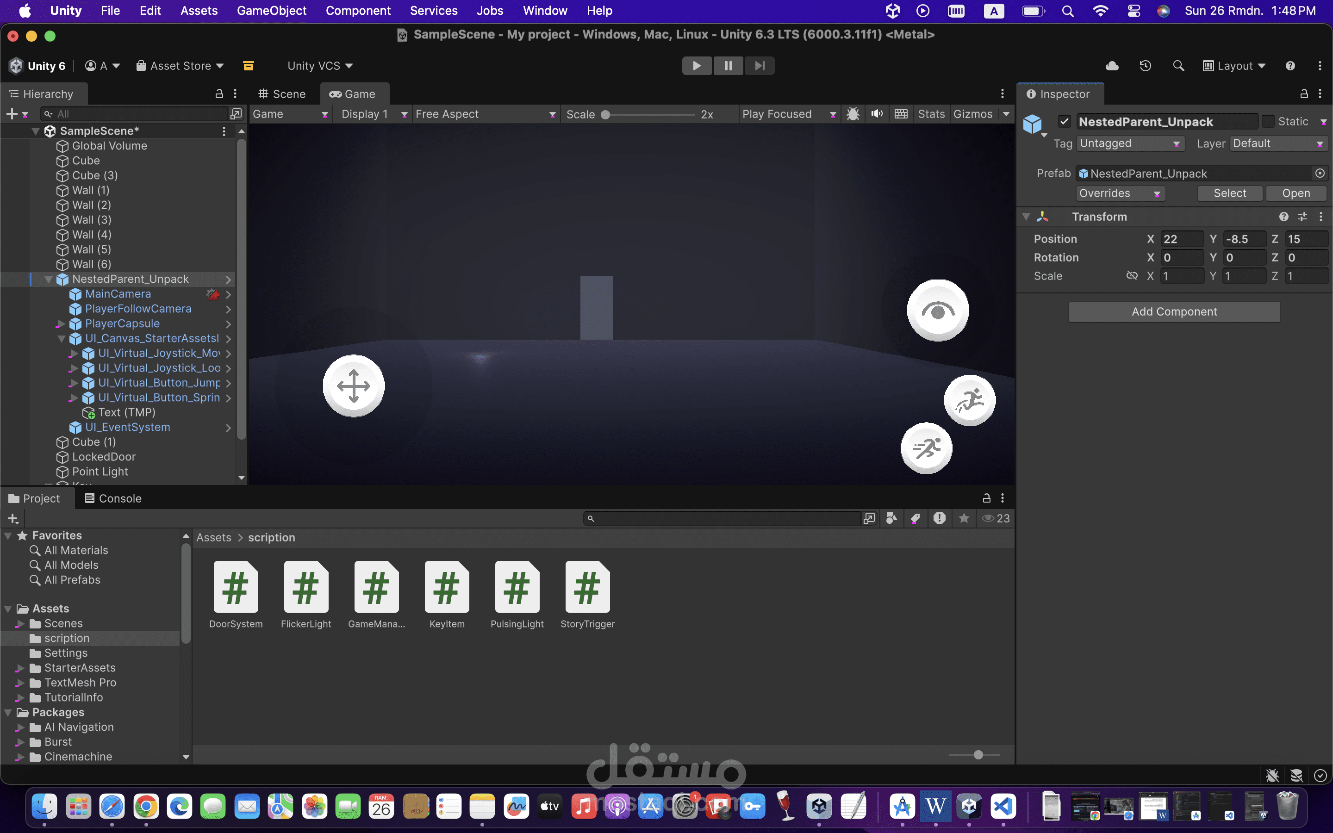Click the Game view input keyboard icon
Viewport: 1333px width, 833px height.
(x=901, y=114)
